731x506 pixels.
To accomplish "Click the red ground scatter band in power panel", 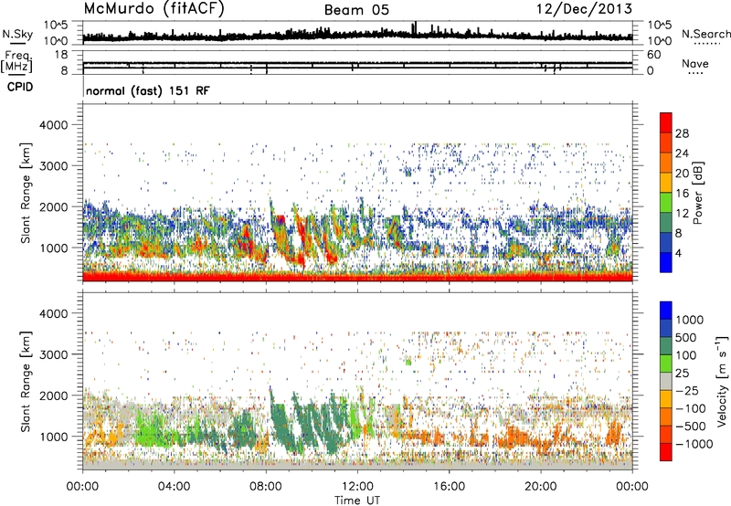I will pyautogui.click(x=357, y=277).
